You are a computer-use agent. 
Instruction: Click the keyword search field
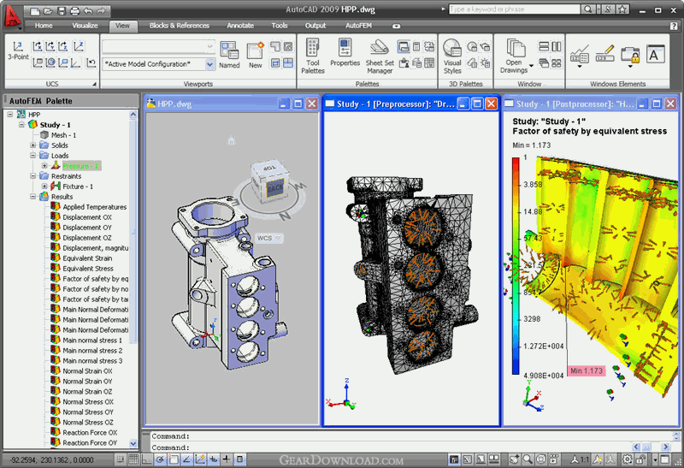tap(515, 9)
